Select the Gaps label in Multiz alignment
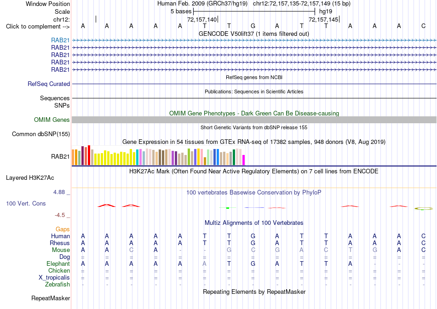 (63, 229)
